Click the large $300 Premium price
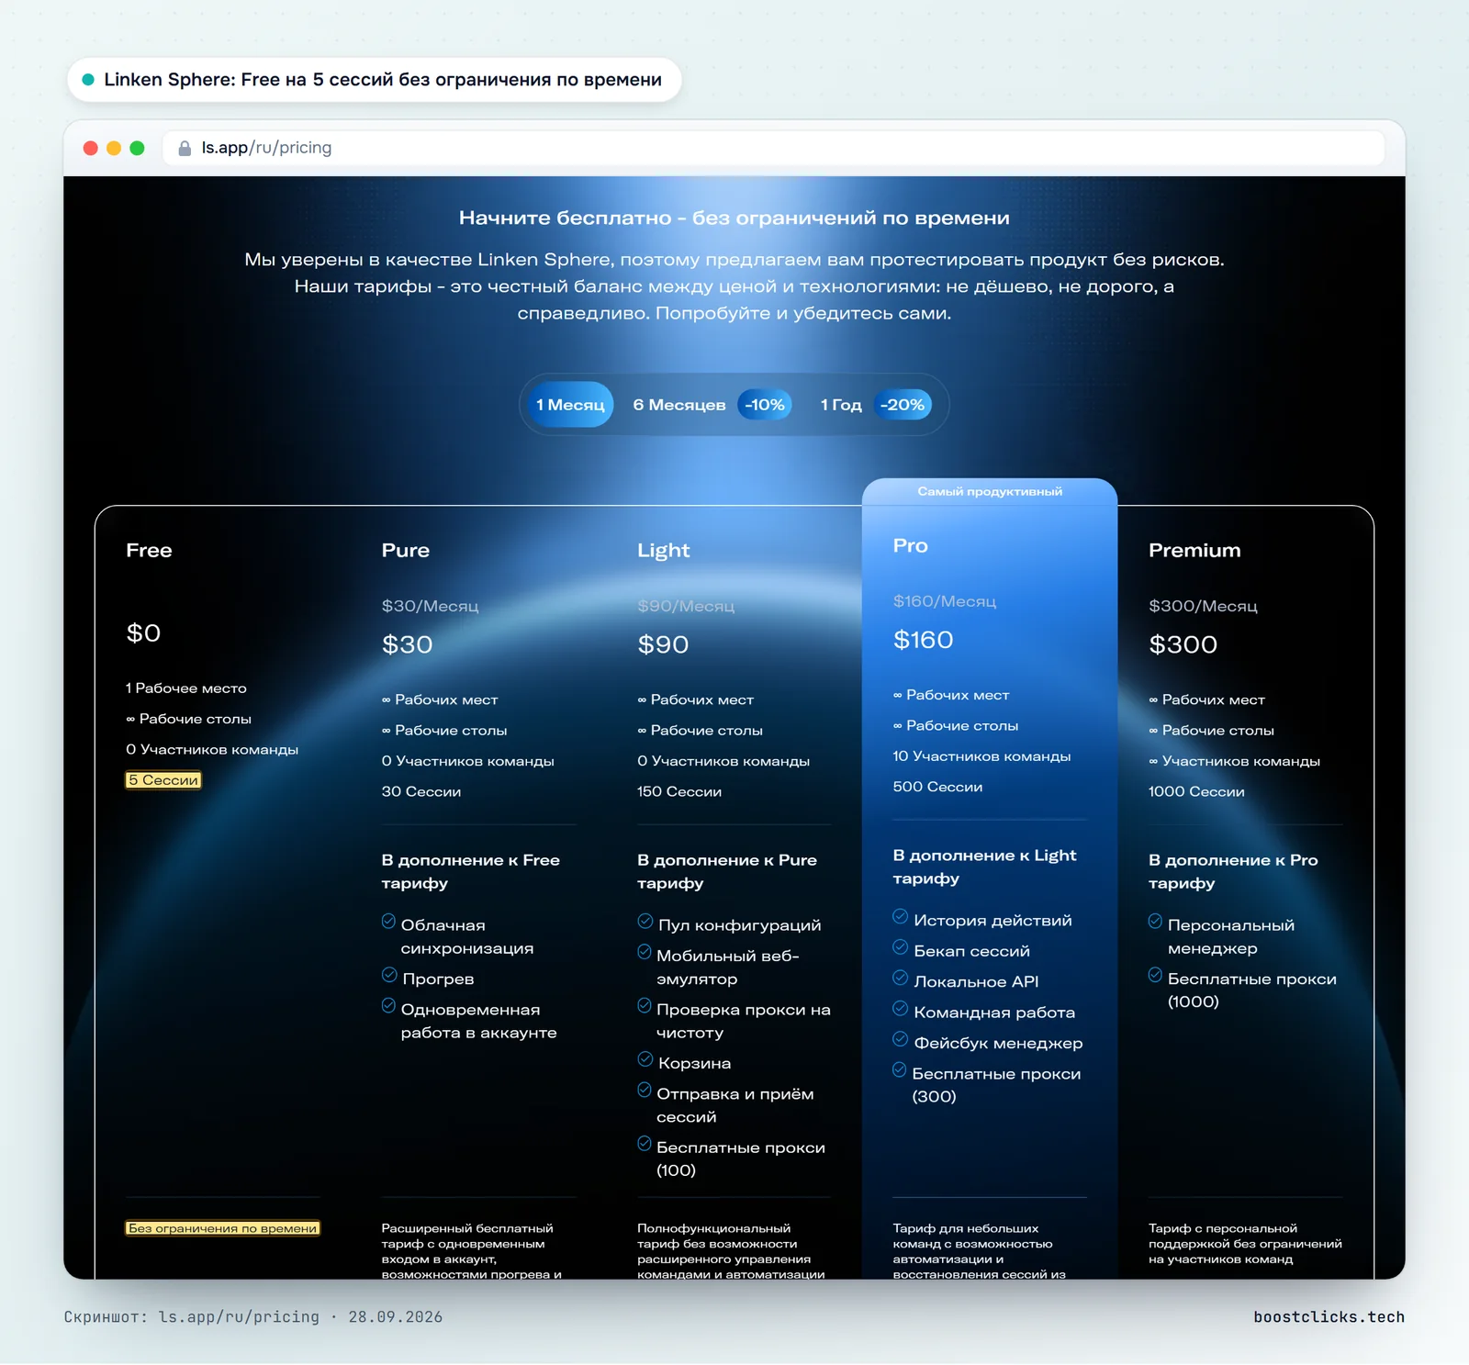 click(1183, 644)
